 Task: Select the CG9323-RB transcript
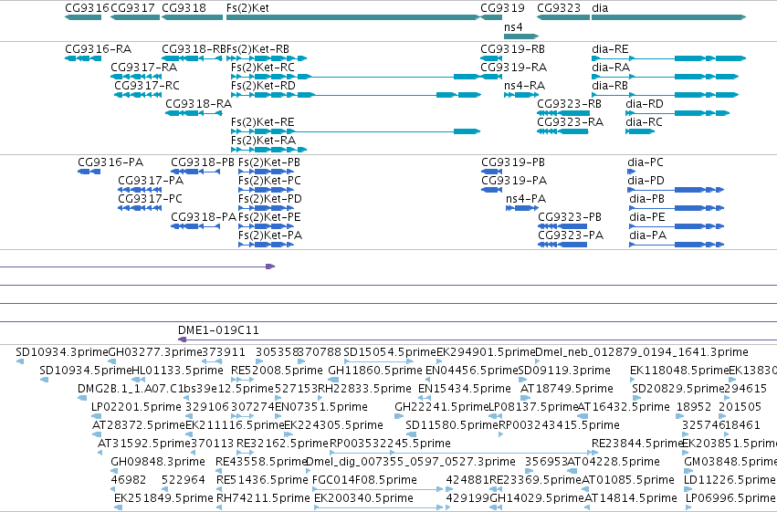[563, 113]
